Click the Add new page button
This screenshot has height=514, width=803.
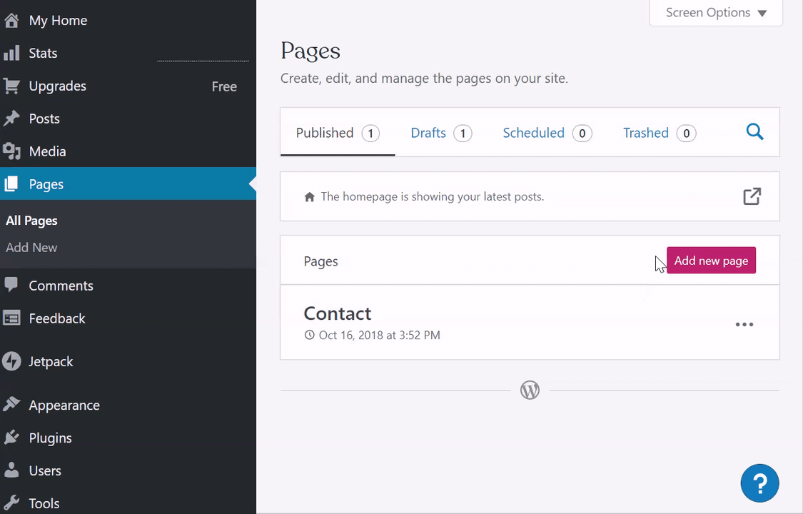coord(712,260)
